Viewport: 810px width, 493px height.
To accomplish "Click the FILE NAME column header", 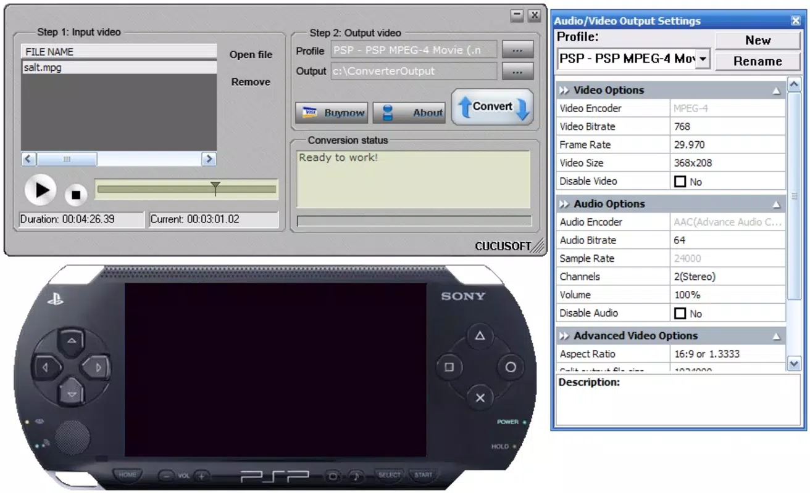I will click(x=119, y=52).
